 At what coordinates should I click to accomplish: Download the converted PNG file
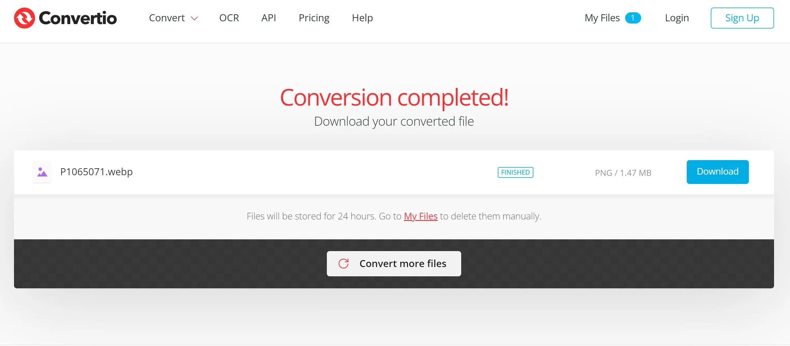pyautogui.click(x=718, y=172)
